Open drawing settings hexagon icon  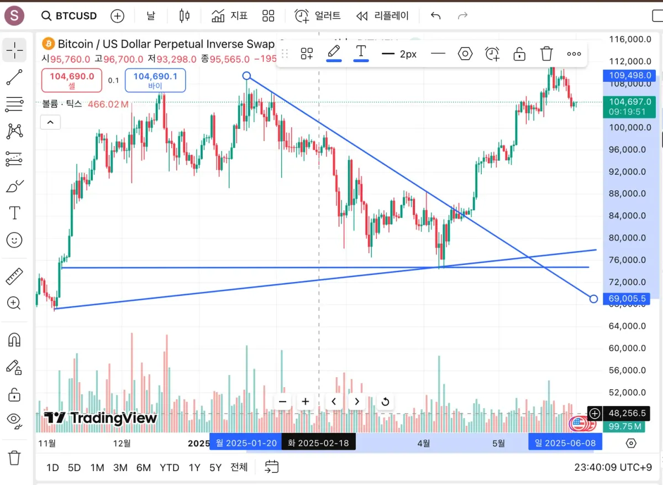[x=465, y=54]
